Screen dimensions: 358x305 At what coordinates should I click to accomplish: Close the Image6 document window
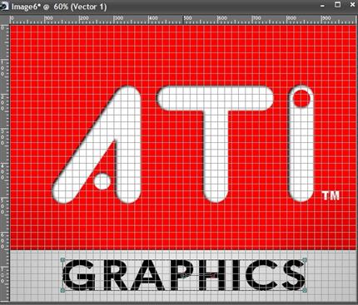tap(352, 5)
